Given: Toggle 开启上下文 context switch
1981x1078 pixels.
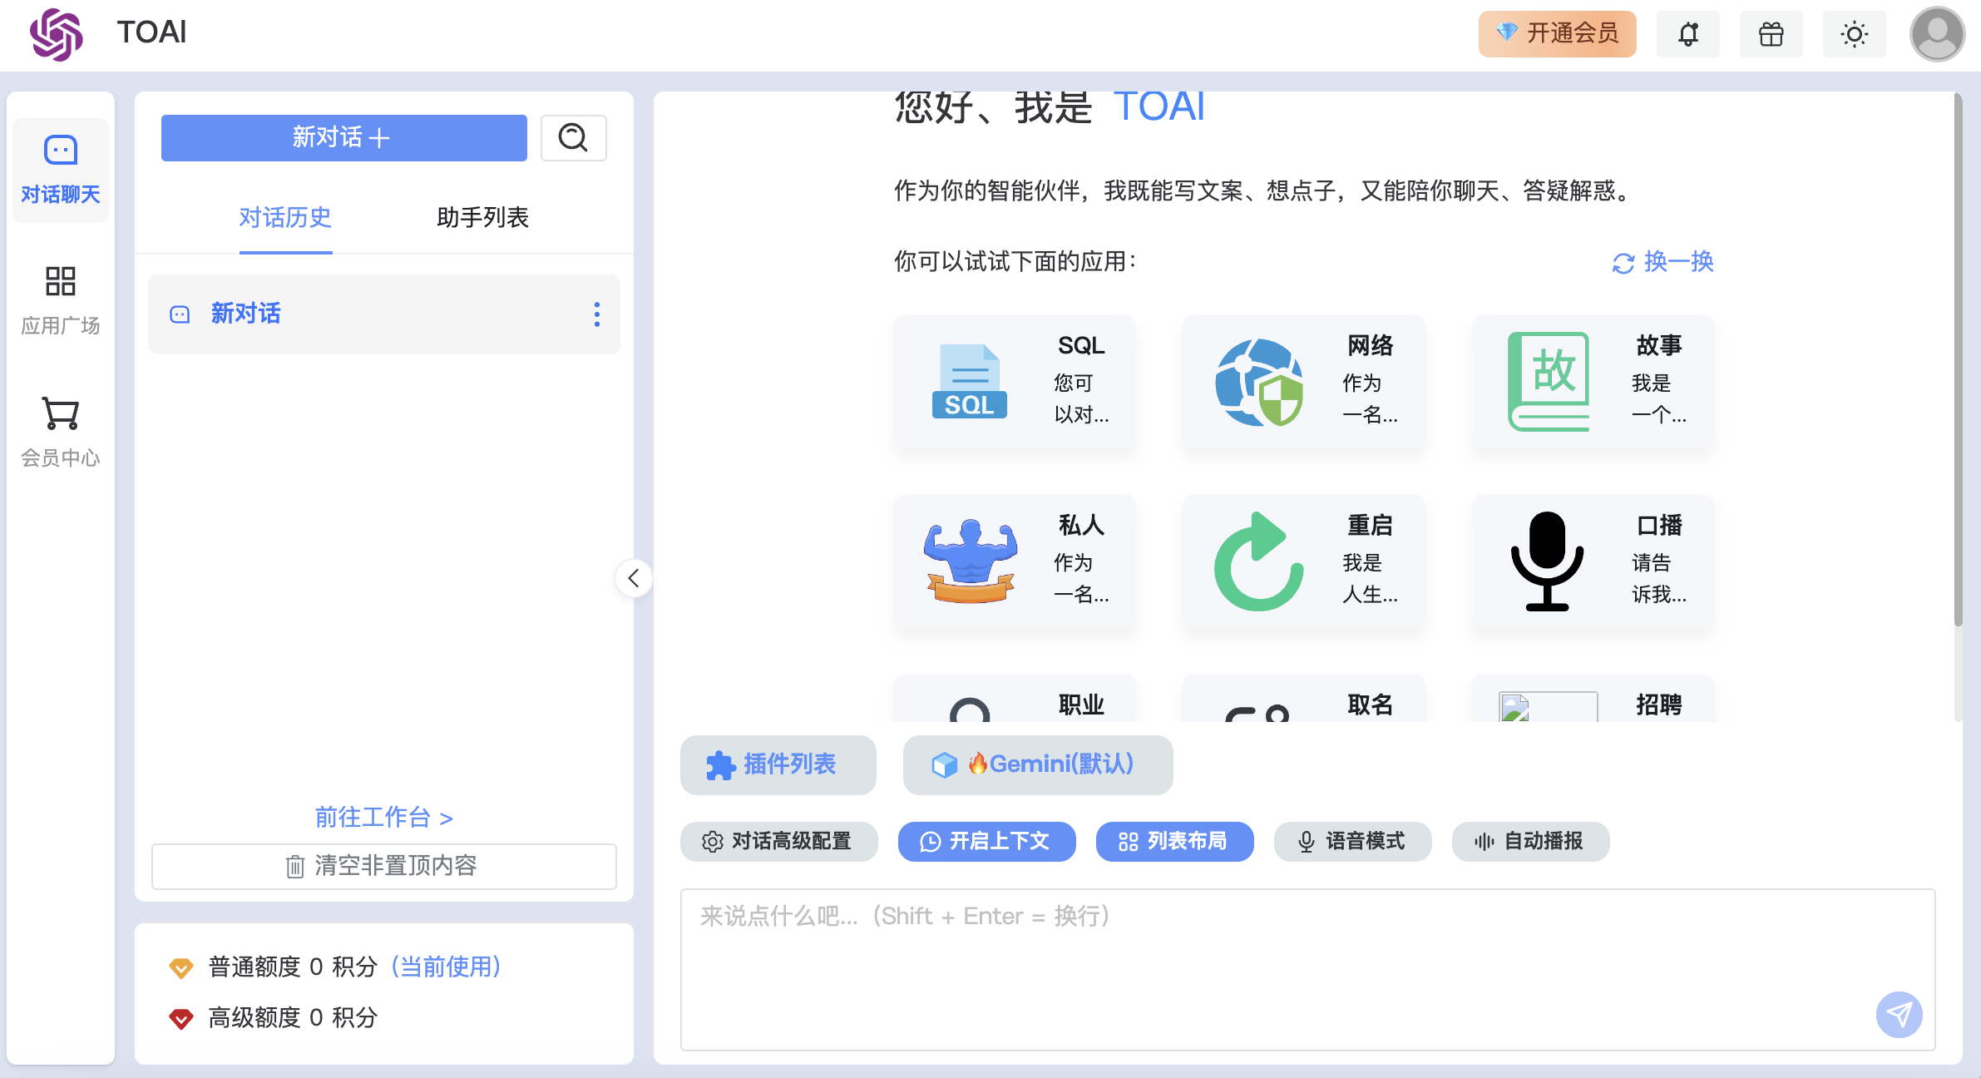Looking at the screenshot, I should 986,841.
